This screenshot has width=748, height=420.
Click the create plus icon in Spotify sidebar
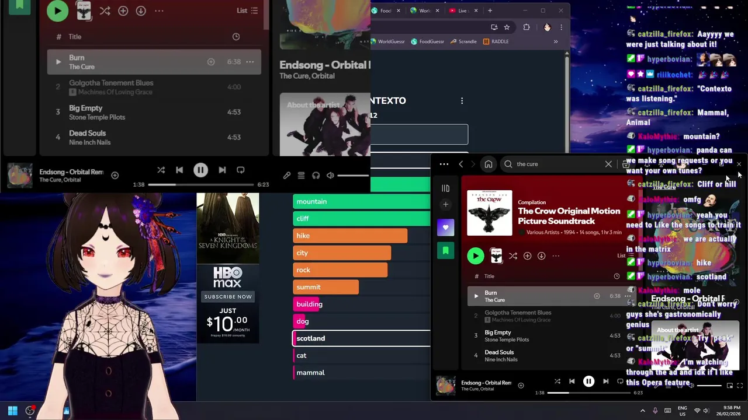(x=445, y=205)
